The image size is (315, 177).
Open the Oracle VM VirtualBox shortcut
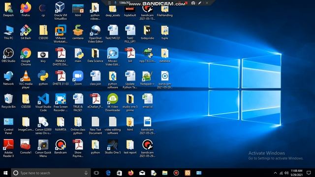coord(61,10)
